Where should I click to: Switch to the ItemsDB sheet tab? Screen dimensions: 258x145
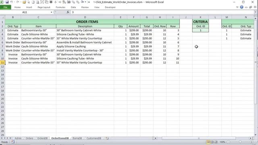pos(77,138)
